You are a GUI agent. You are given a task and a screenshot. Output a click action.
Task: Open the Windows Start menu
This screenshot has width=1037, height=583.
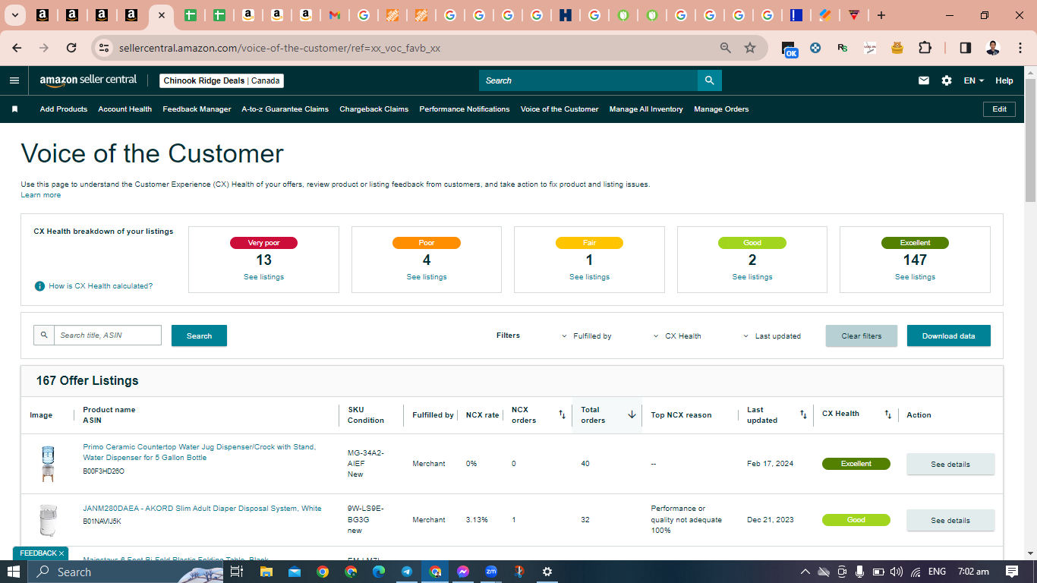tap(14, 572)
